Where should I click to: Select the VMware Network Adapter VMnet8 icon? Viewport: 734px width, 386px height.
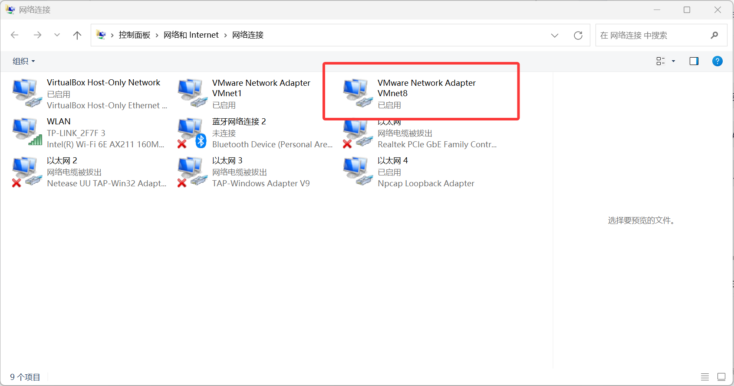pyautogui.click(x=358, y=93)
